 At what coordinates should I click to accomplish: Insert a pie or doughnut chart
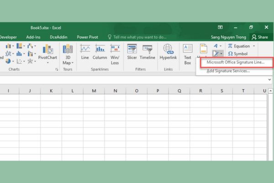coord(8,61)
